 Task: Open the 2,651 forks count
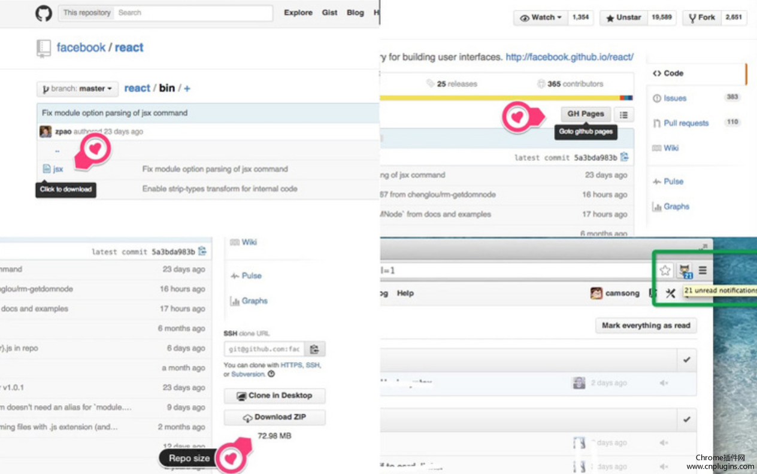[x=734, y=18]
